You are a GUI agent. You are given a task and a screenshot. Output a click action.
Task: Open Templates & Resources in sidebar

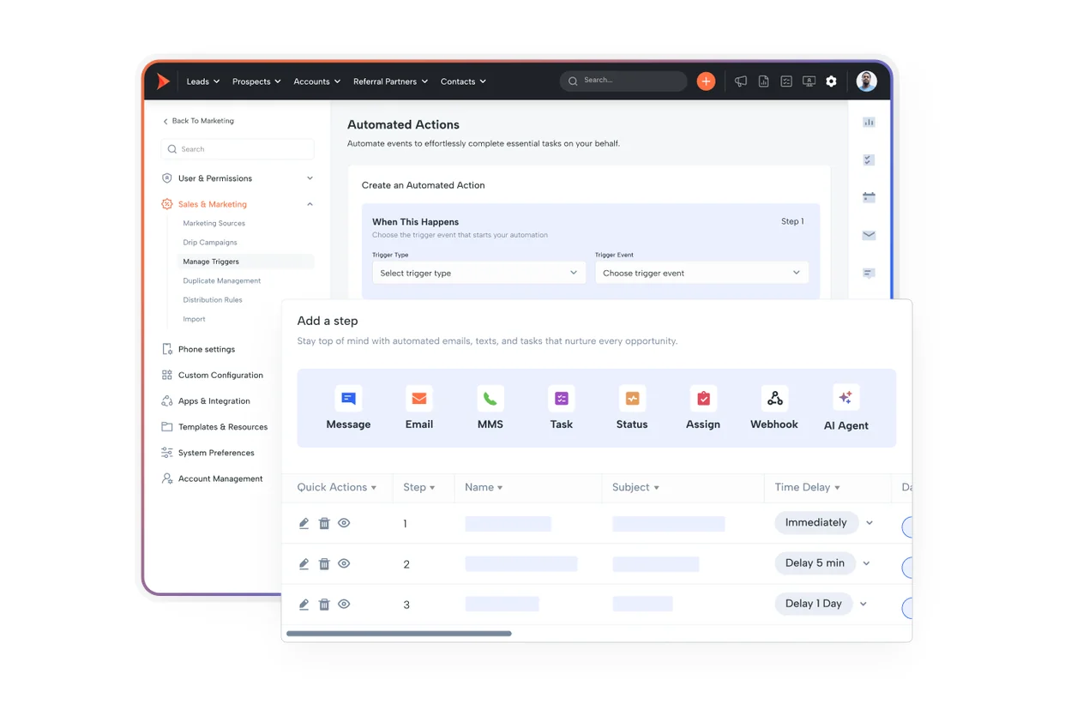click(214, 426)
